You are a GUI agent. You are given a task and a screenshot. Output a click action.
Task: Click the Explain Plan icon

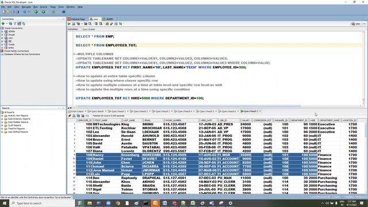(x=78, y=24)
